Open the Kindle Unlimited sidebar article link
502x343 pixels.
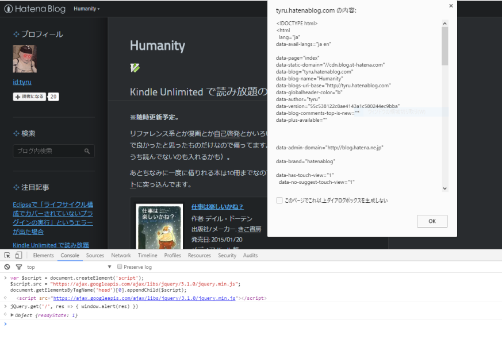pyautogui.click(x=51, y=245)
